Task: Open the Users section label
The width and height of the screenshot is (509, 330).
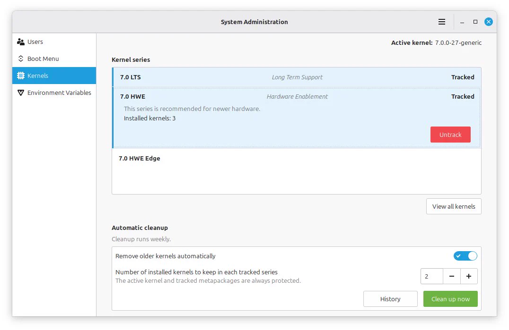Action: click(35, 42)
